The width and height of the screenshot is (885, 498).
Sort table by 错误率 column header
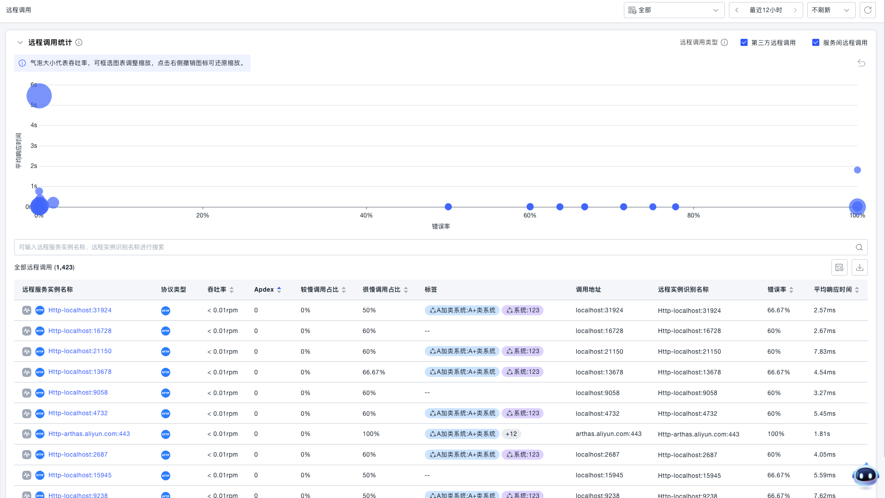click(780, 290)
